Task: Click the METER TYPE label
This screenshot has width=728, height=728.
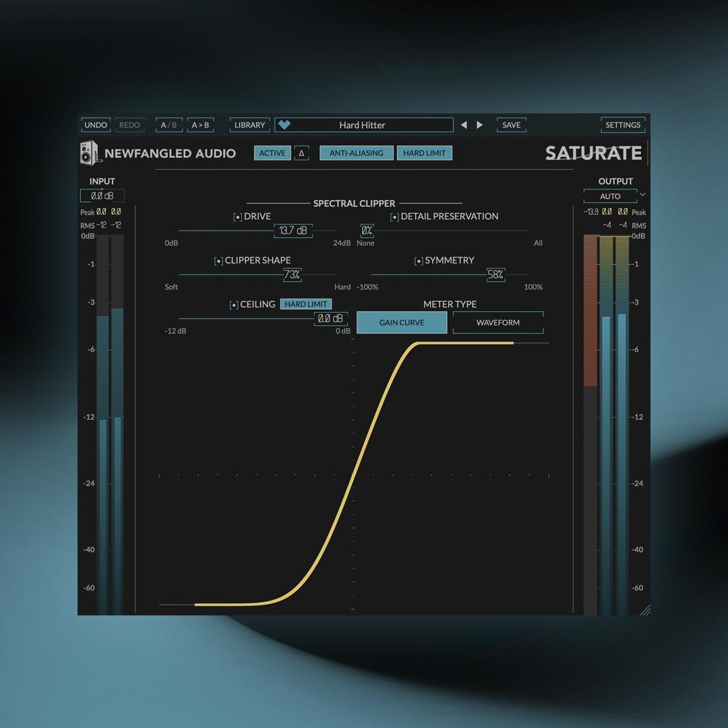Action: point(450,304)
